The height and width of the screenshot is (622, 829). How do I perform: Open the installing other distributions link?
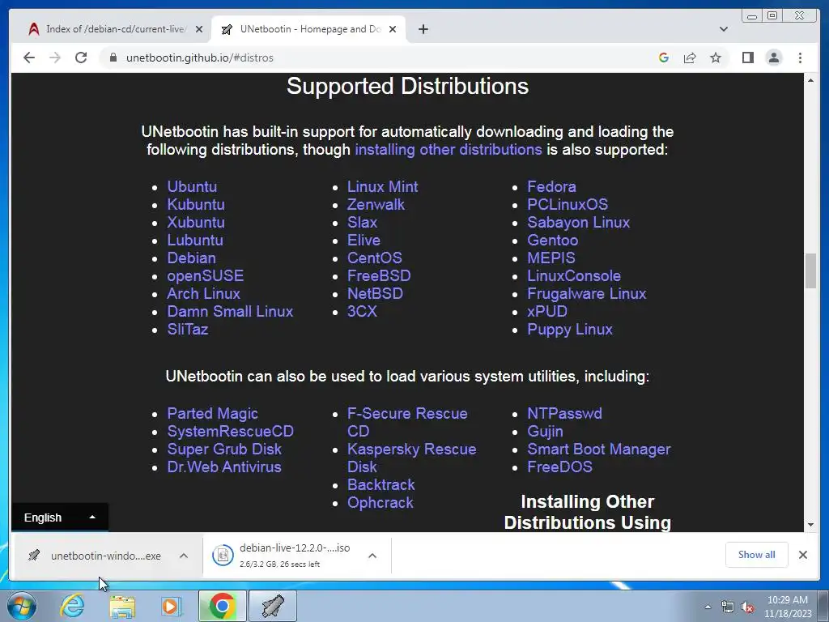click(449, 150)
